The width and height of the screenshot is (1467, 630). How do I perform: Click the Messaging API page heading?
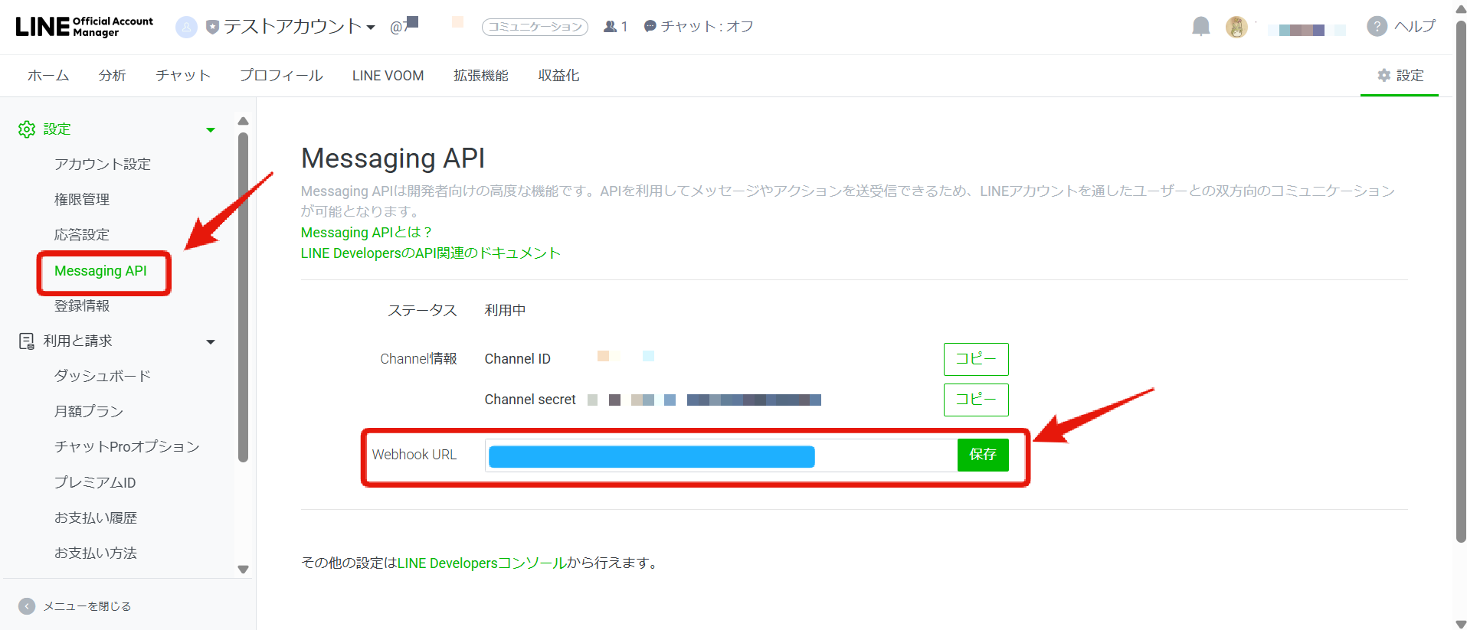coord(393,158)
